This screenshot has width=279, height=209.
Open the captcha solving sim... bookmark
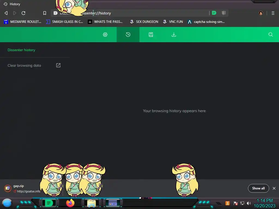[207, 22]
